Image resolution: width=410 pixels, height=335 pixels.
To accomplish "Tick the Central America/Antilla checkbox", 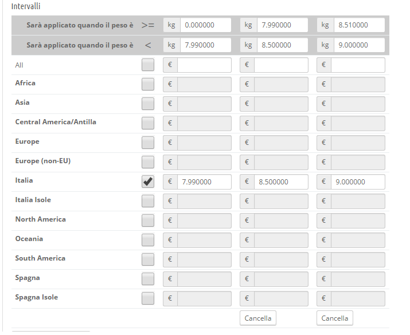I will [148, 123].
